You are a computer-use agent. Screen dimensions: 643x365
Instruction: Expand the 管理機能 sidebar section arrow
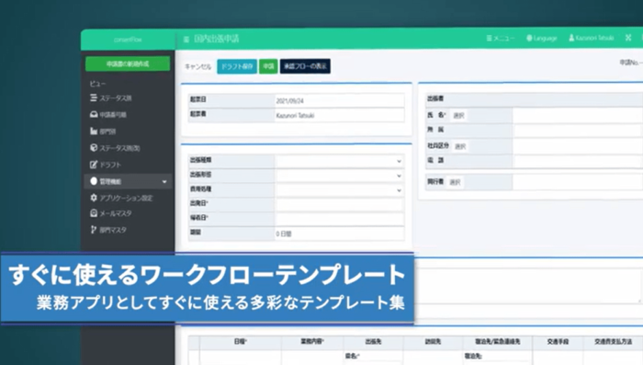click(164, 181)
